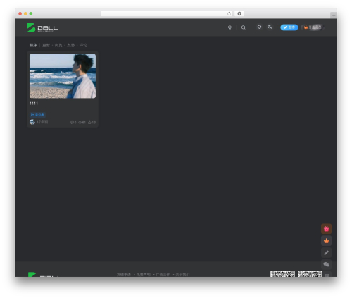Open the 关于我们 footer link
This screenshot has width=352, height=298.
coord(182,274)
